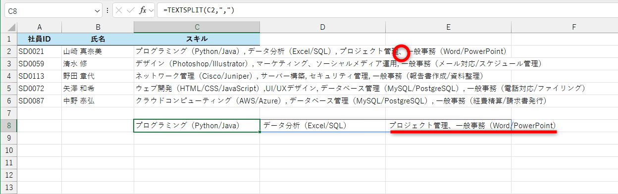618x194 pixels.
Task: Open Insert Function fx icon
Action: (x=143, y=10)
